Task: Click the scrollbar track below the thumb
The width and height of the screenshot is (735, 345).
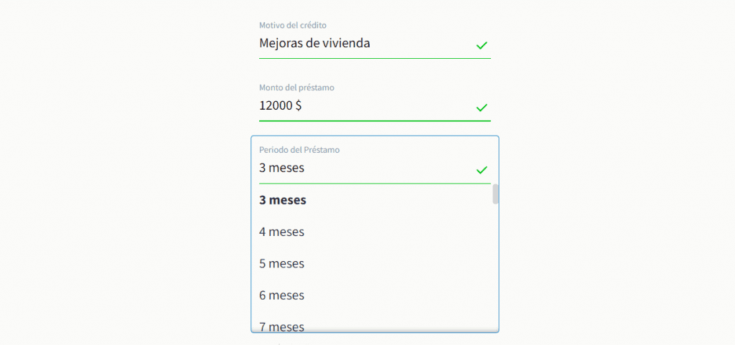Action: point(495,273)
